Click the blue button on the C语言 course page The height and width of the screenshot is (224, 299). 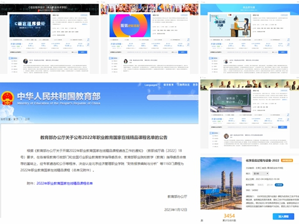pyautogui.click(x=83, y=52)
